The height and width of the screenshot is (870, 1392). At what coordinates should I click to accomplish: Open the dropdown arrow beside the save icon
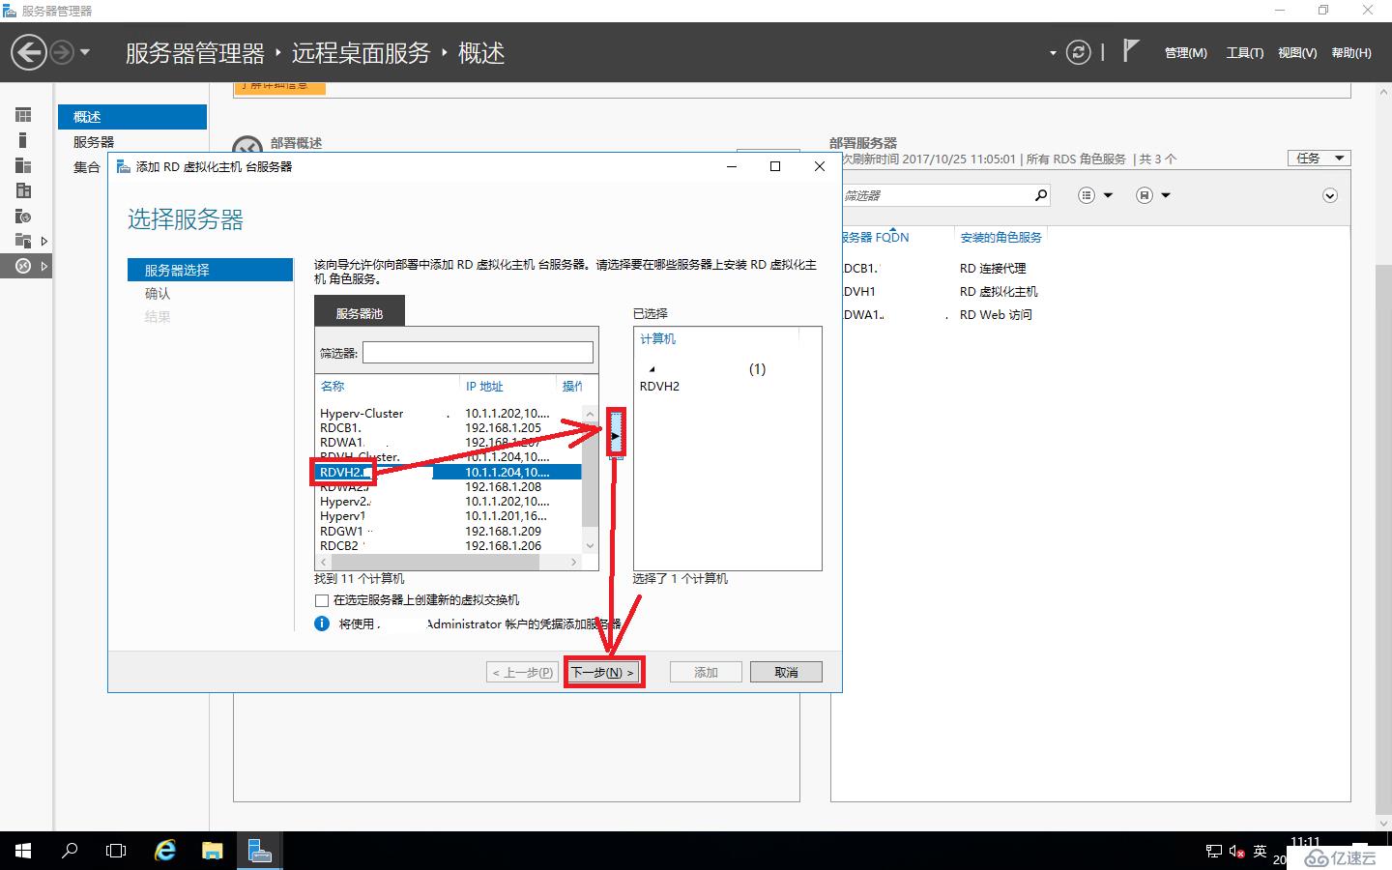tap(1166, 195)
